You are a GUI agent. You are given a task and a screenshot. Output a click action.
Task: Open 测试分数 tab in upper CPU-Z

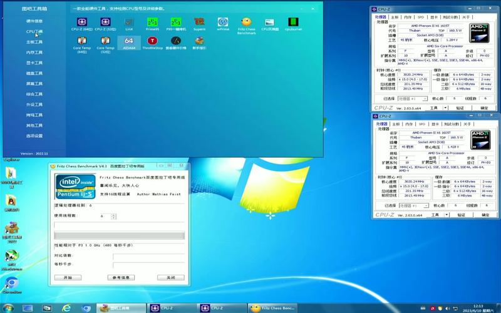(x=450, y=17)
